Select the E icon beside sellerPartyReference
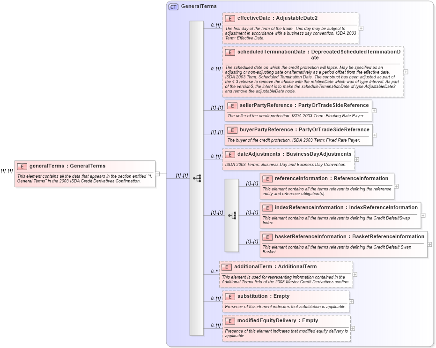436x348 pixels. 231,106
